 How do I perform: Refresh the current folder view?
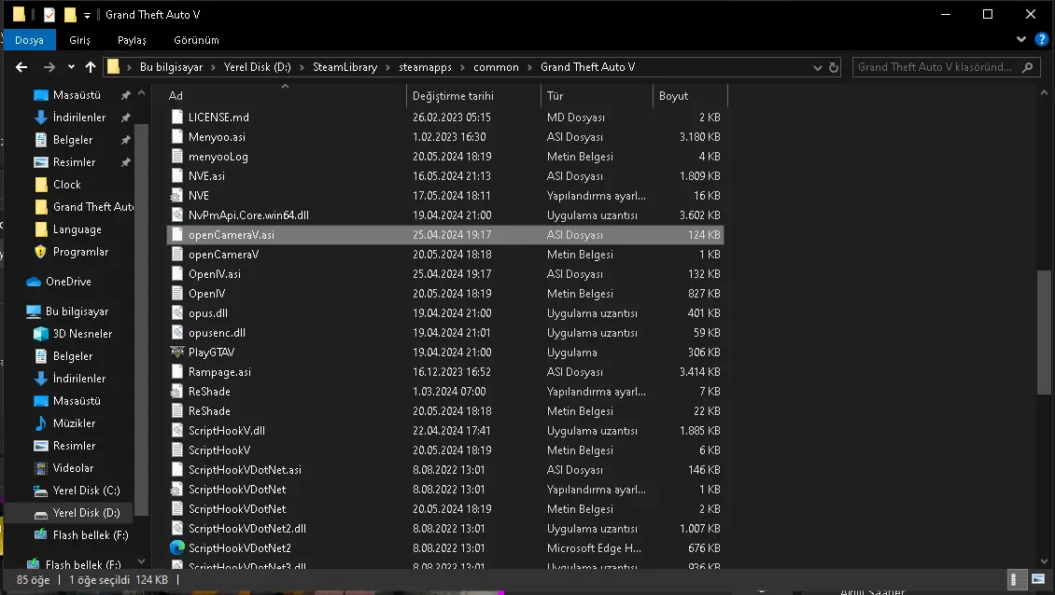tap(834, 67)
